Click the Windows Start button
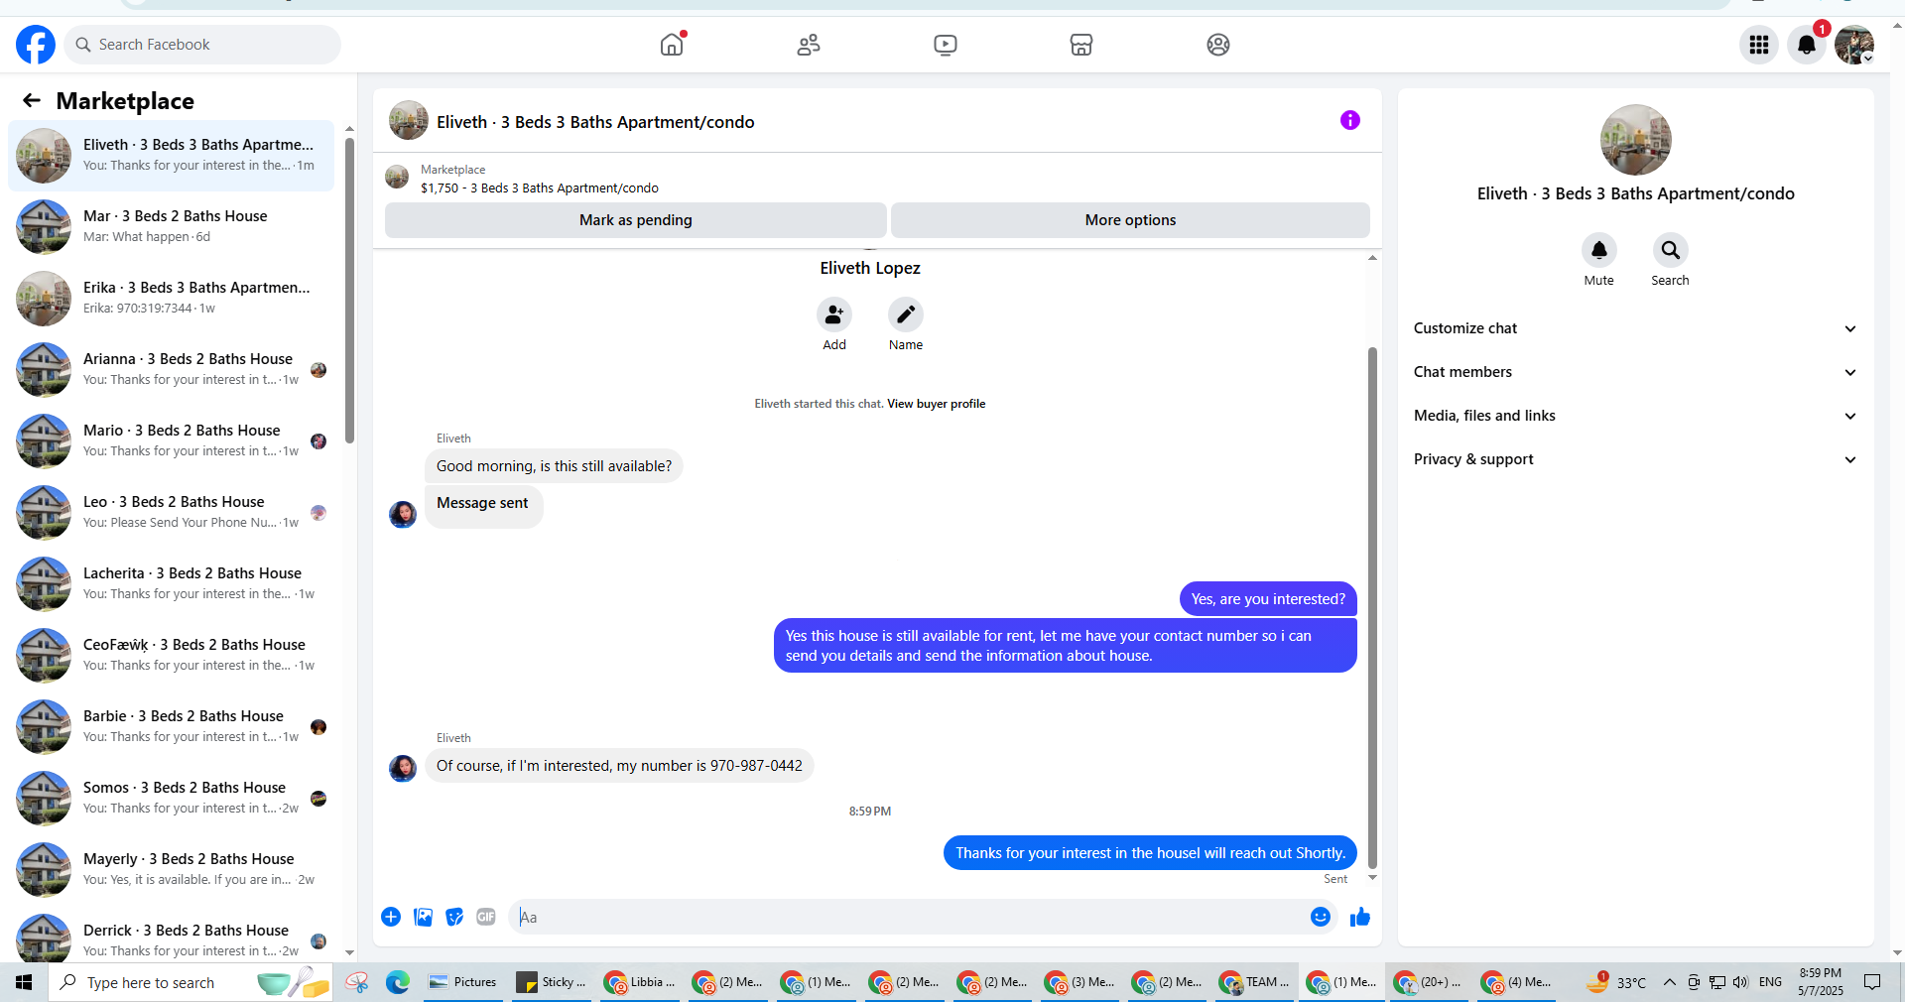 [x=24, y=982]
